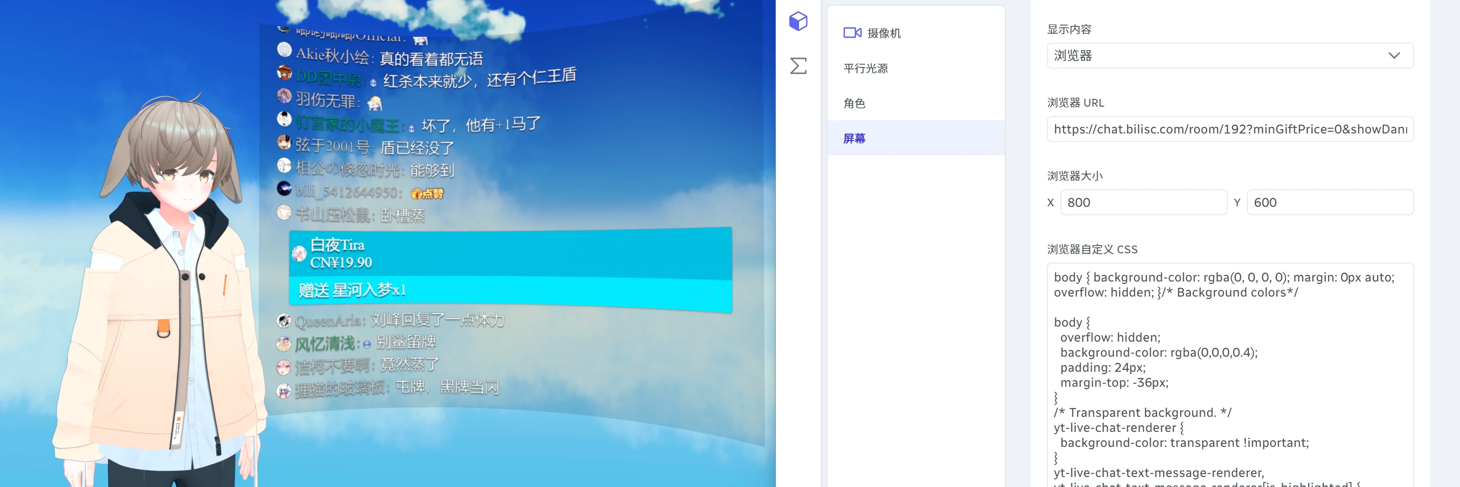Click the 浏览器 URL input field
The height and width of the screenshot is (487, 1460).
(x=1229, y=129)
